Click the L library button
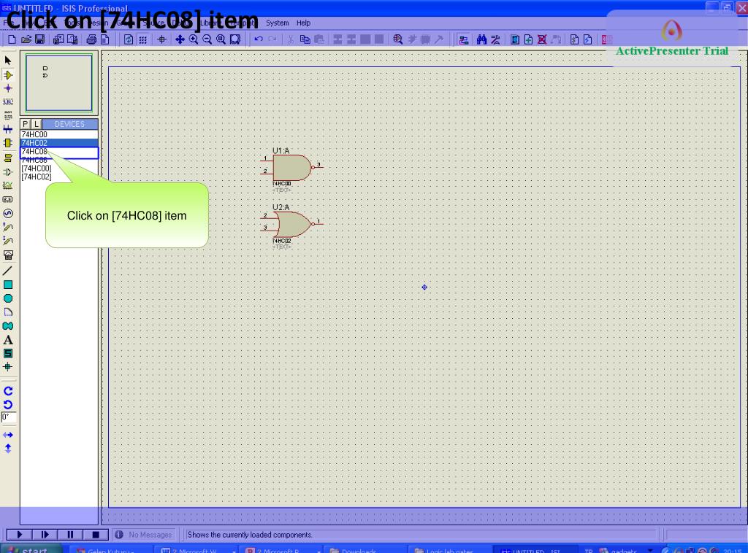Viewport: 748px width, 553px height. coord(37,124)
